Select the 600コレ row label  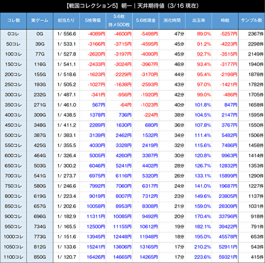click(x=13, y=156)
